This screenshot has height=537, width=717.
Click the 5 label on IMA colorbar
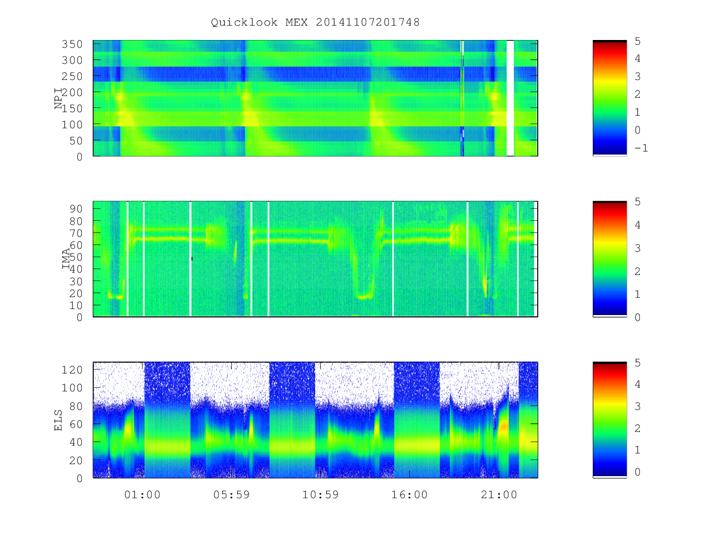pyautogui.click(x=637, y=202)
